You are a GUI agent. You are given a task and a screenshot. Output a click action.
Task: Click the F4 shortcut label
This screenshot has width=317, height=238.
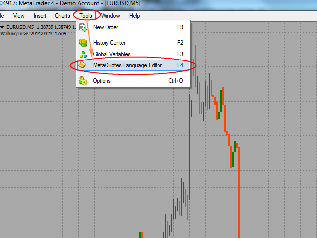click(x=180, y=65)
